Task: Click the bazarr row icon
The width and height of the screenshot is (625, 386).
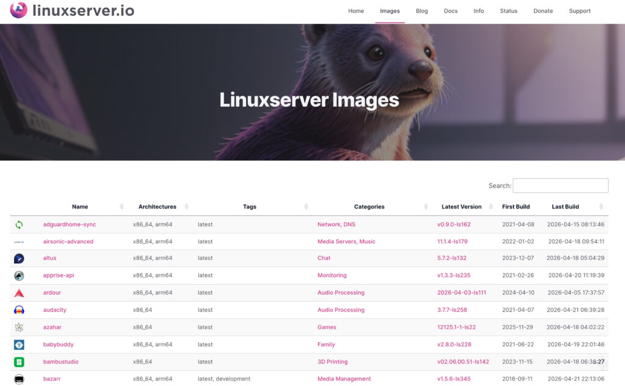Action: coord(19,379)
